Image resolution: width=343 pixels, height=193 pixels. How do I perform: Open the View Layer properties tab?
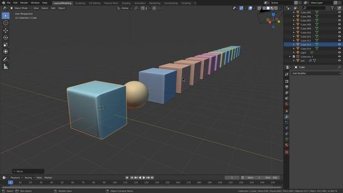(x=287, y=93)
